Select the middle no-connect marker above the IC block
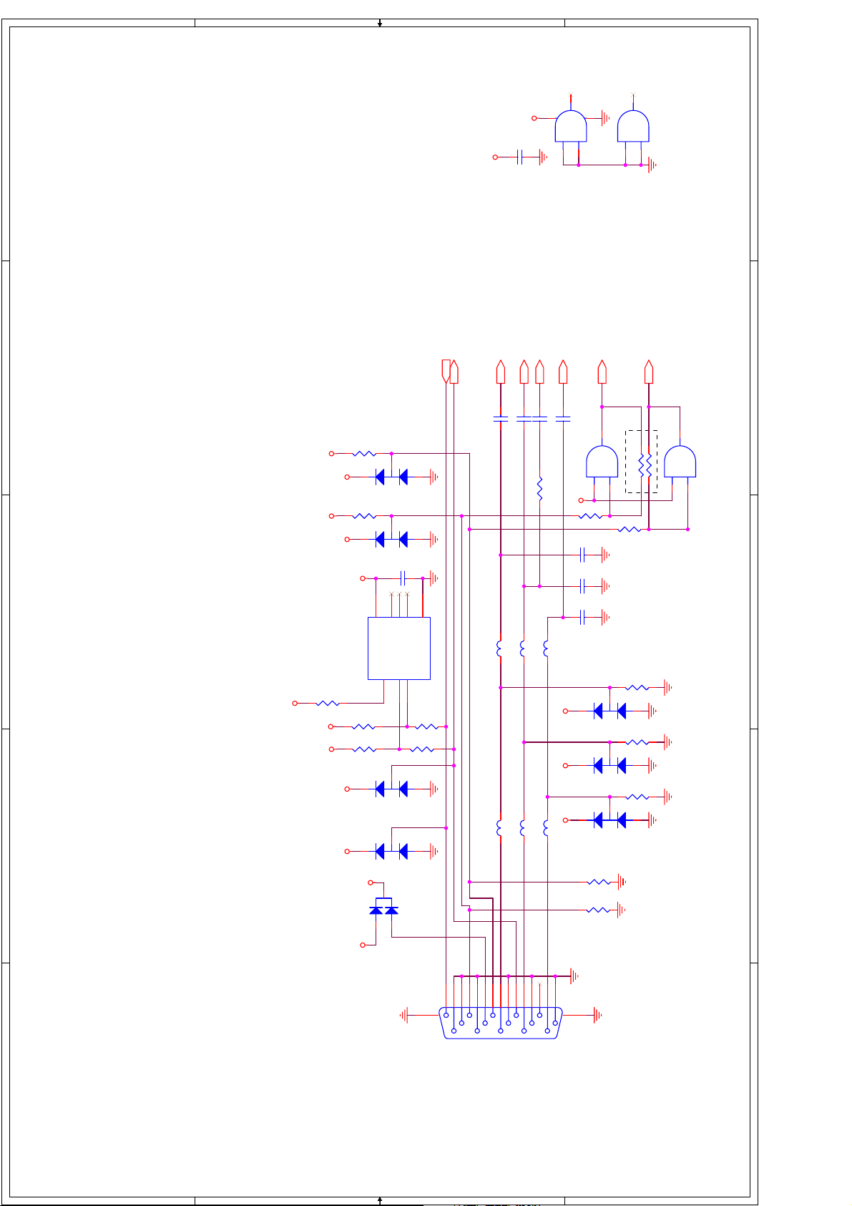Screen dimensions: 852x1206 click(398, 594)
